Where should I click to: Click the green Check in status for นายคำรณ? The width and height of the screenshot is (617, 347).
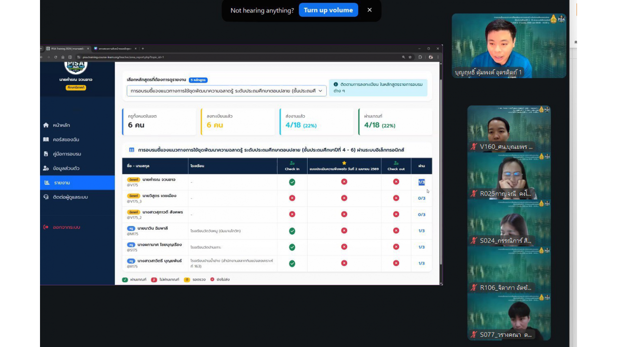coord(292,182)
